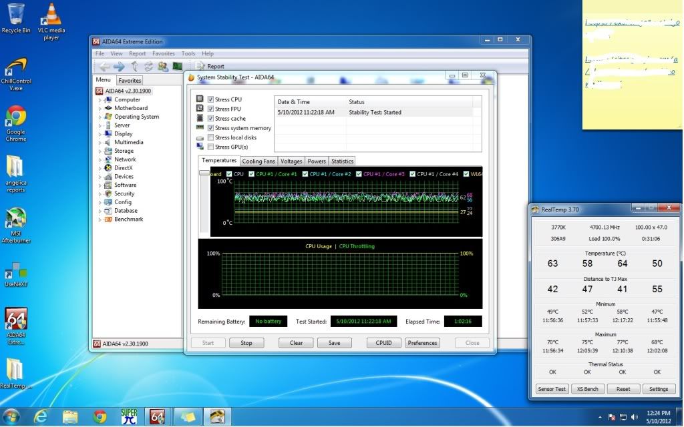The image size is (684, 427).
Task: Click the CPUID button
Action: click(x=383, y=343)
